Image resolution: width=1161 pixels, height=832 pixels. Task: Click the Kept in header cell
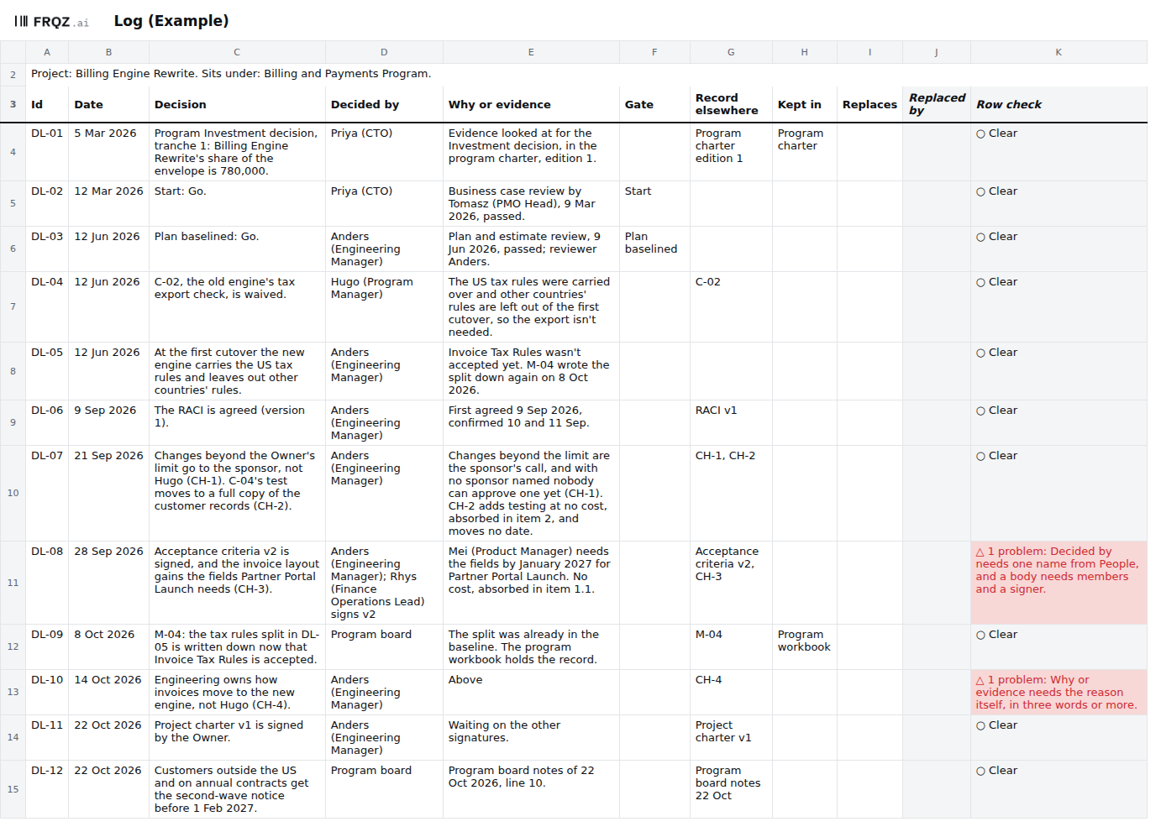[x=804, y=104]
